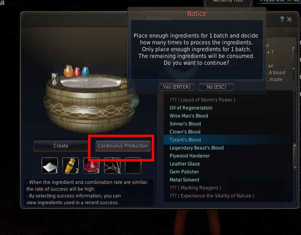Image resolution: width=301 pixels, height=235 pixels.
Task: Select the Gem Polisher recipe entry
Action: point(184,172)
